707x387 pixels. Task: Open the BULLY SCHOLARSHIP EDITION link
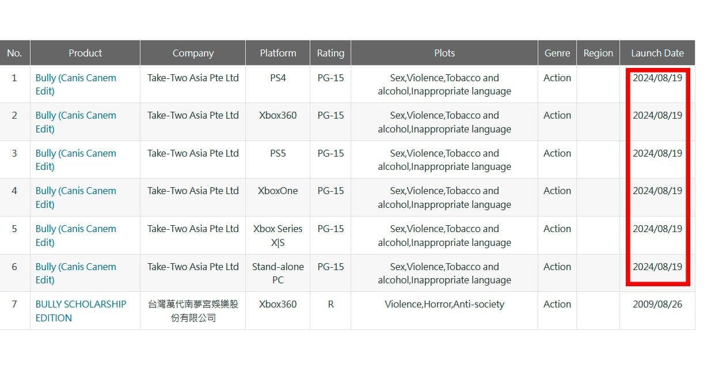coord(81,311)
